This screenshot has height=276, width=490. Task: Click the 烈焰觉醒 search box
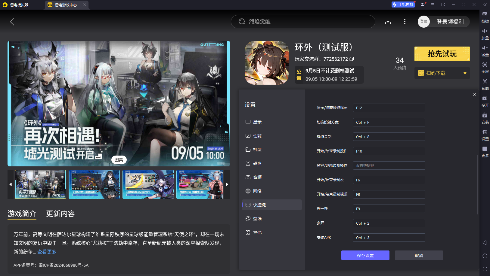pos(303,22)
